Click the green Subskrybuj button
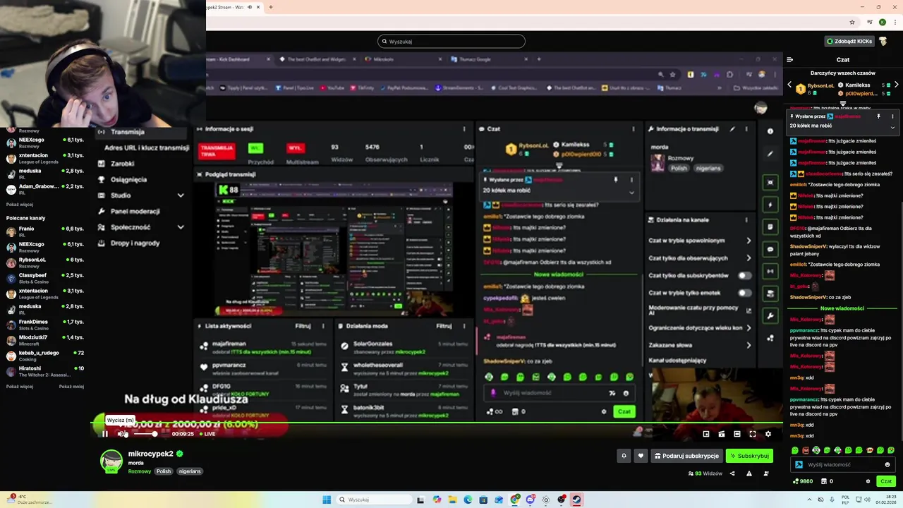 point(749,456)
